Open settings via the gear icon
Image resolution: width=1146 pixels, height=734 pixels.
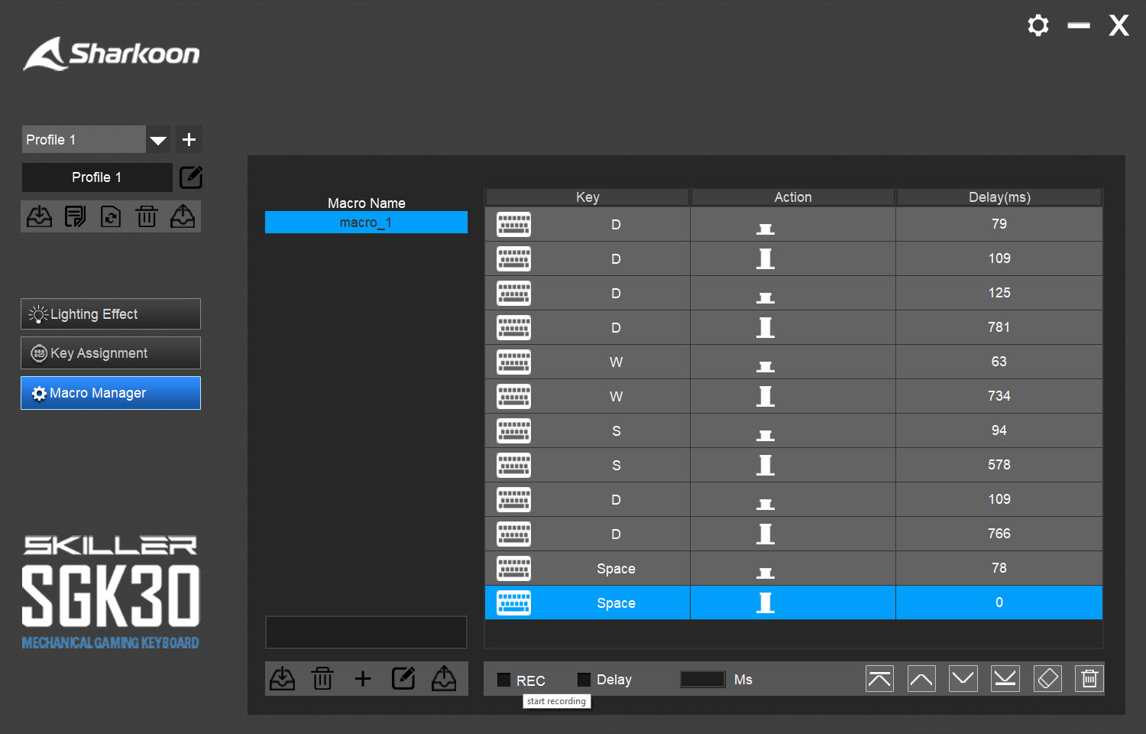(x=1038, y=25)
